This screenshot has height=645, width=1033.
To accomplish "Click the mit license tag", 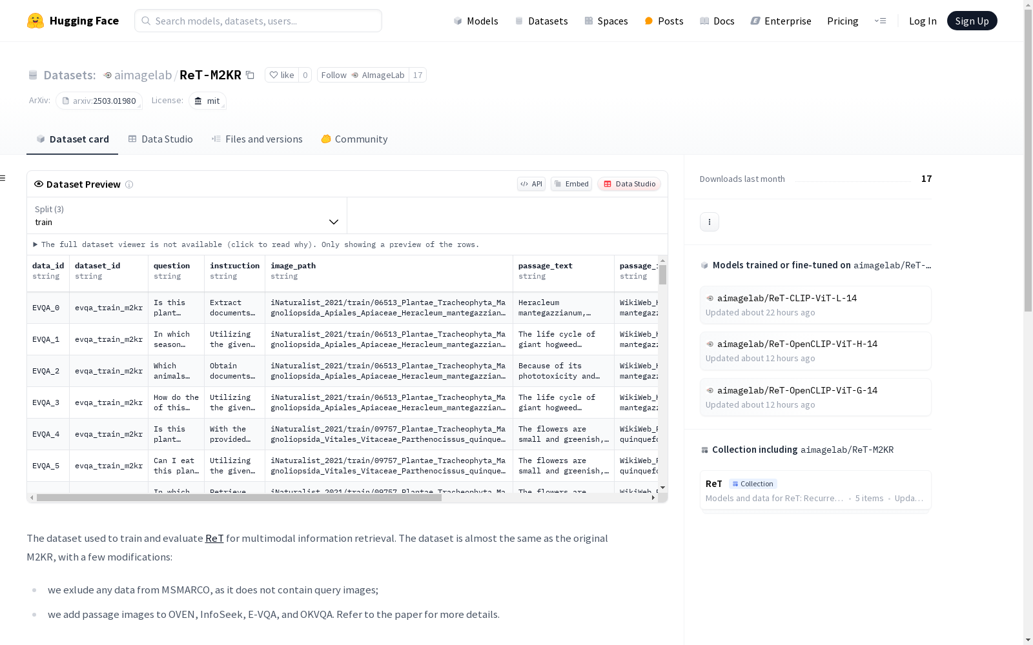I will pyautogui.click(x=207, y=101).
